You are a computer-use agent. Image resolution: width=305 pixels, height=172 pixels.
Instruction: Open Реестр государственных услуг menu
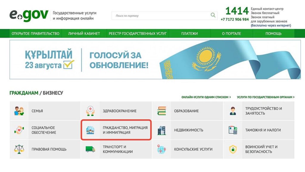[138, 33]
